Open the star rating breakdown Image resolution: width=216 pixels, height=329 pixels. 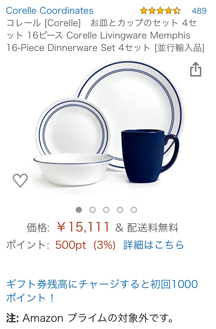[x=160, y=10]
